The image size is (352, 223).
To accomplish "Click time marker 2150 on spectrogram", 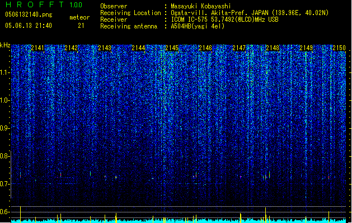I will (339, 48).
